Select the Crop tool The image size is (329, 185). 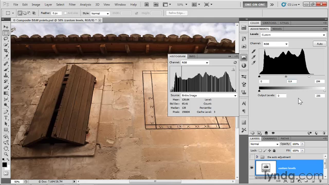point(6,51)
